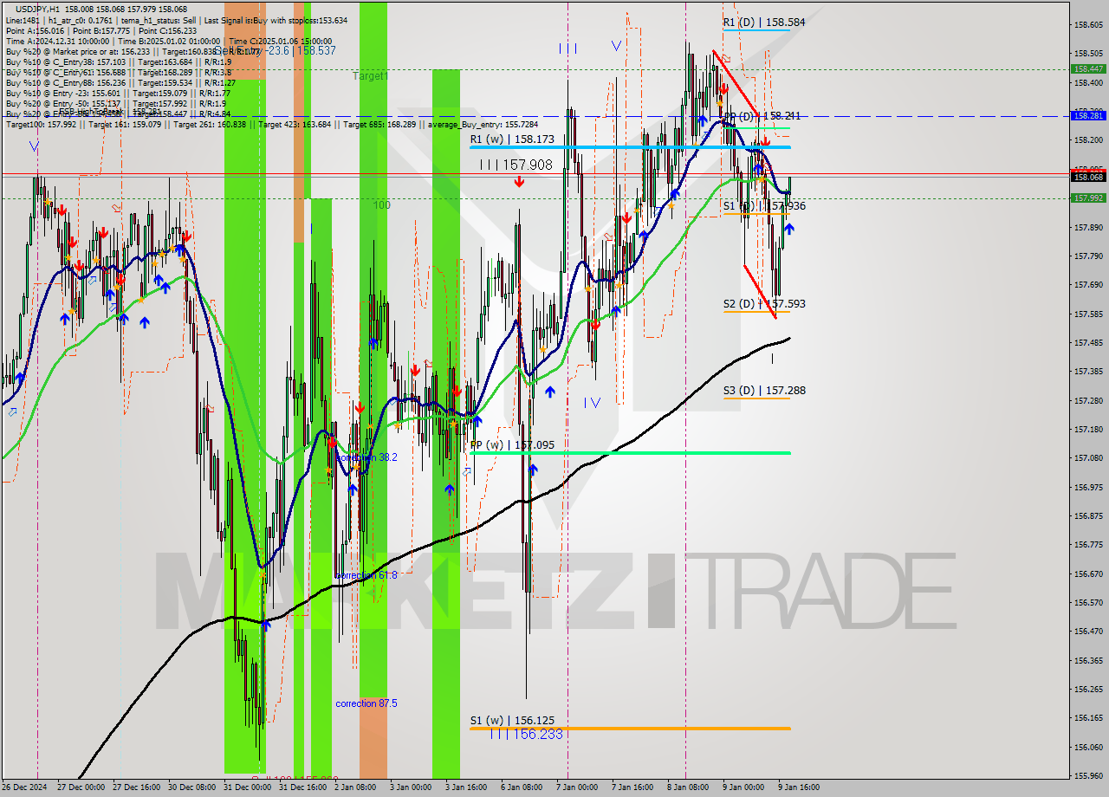Click the III 157.908 wave label

click(516, 164)
